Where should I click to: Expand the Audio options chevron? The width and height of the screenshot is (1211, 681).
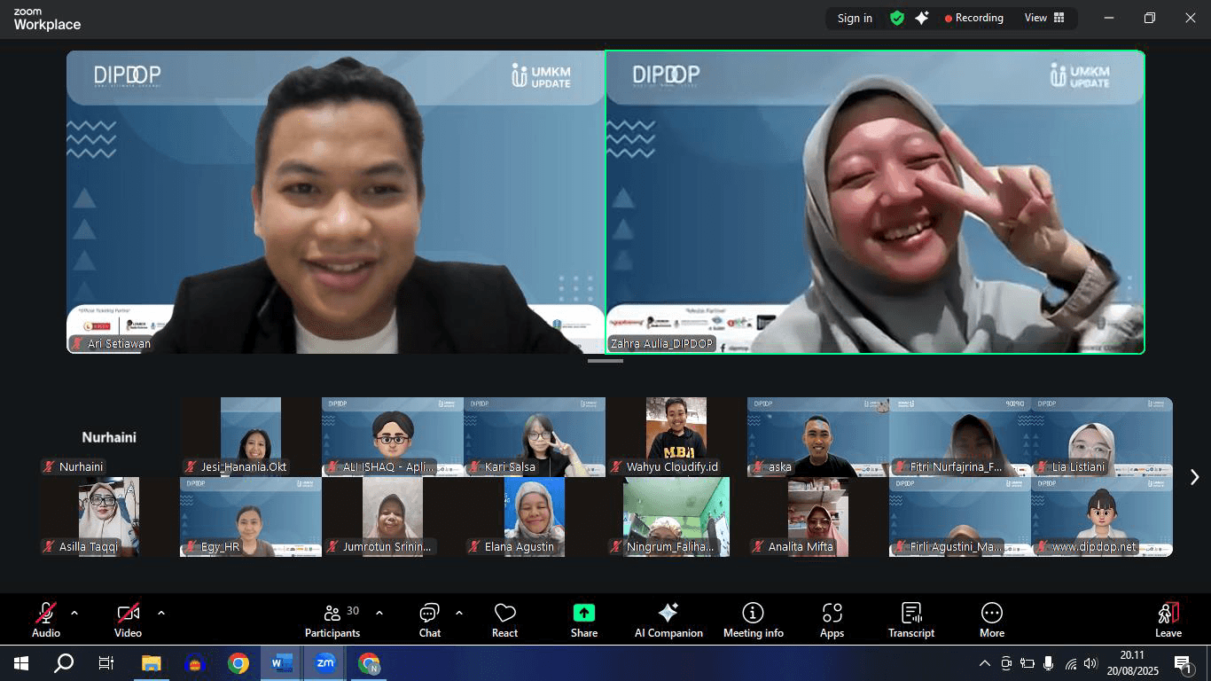[x=74, y=612]
